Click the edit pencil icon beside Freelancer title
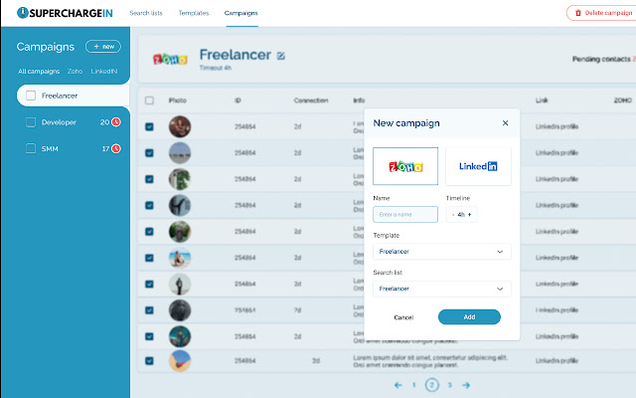636x398 pixels. (280, 56)
